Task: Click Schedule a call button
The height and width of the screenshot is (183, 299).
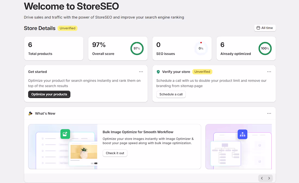Action: point(171,94)
